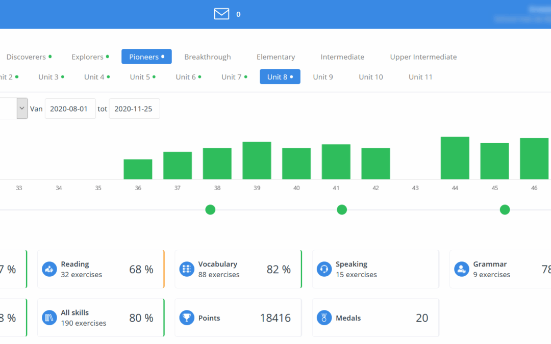Open the Medals 20 card

pyautogui.click(x=375, y=317)
